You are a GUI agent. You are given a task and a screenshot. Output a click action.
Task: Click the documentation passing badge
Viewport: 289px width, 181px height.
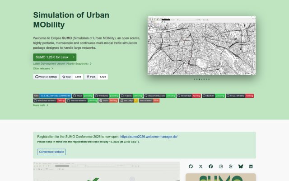pyautogui.click(x=159, y=95)
